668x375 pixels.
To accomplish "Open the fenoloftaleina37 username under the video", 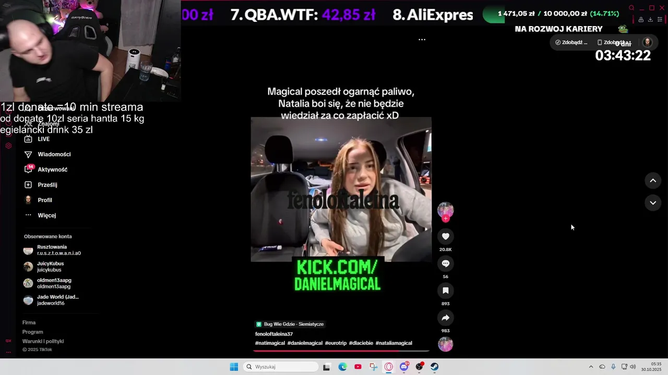I will 274,334.
